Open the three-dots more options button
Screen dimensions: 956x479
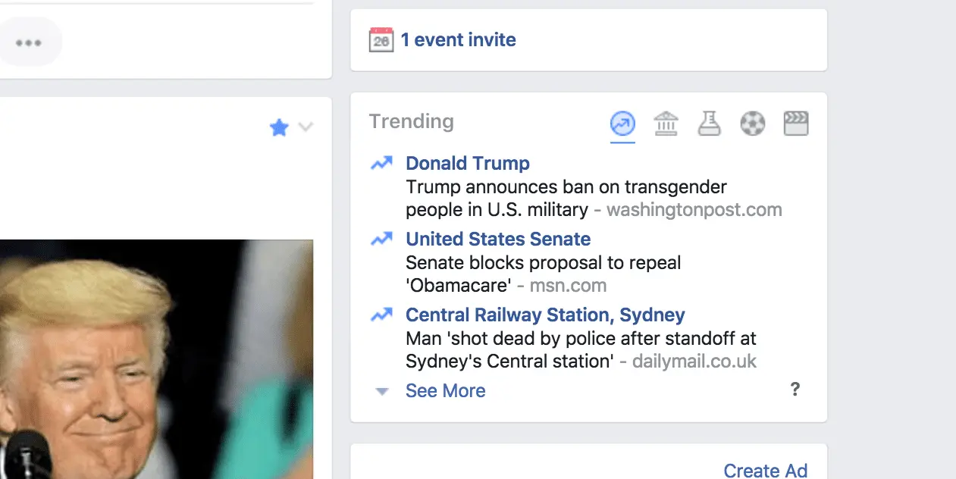click(29, 42)
